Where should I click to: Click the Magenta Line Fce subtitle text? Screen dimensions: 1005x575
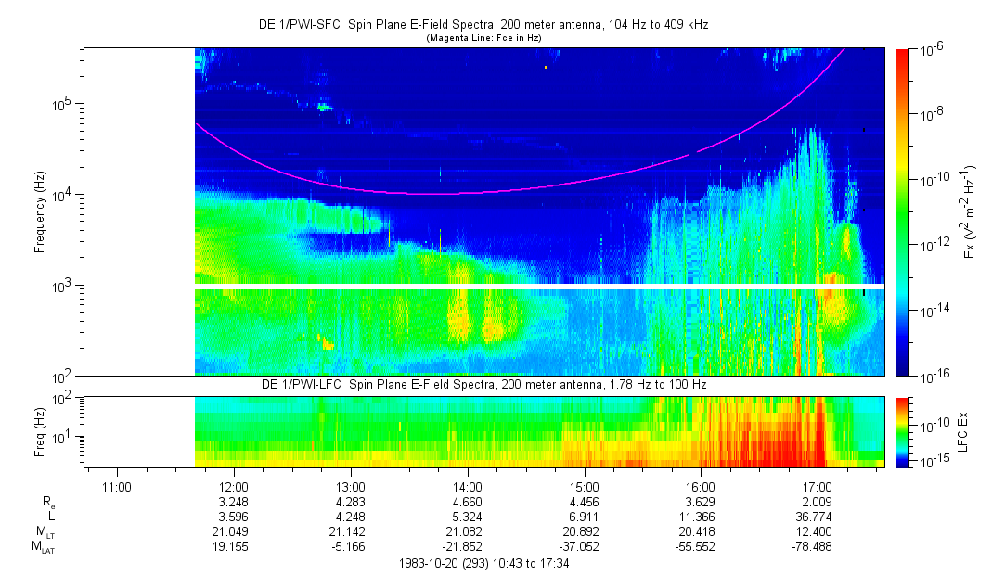point(483,38)
